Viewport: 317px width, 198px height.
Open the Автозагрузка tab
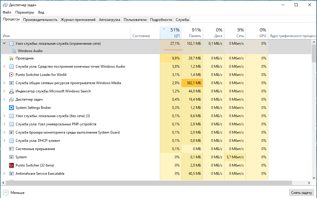(x=110, y=20)
